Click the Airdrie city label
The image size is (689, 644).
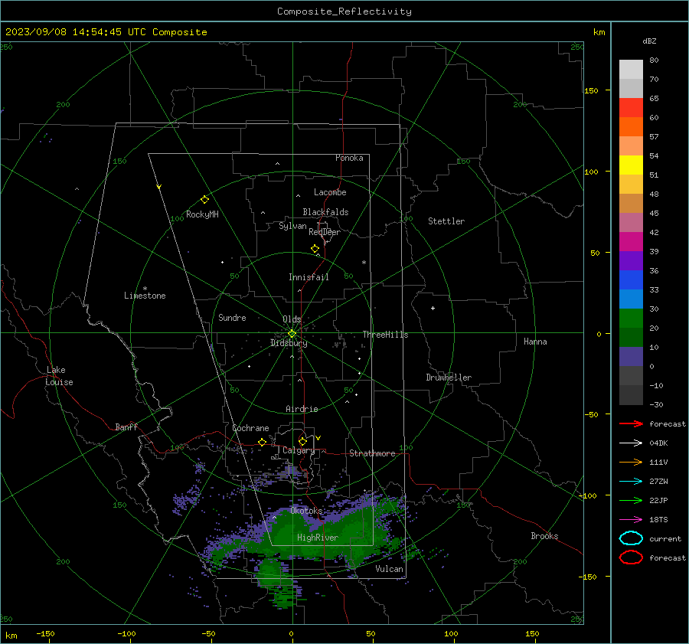[302, 409]
